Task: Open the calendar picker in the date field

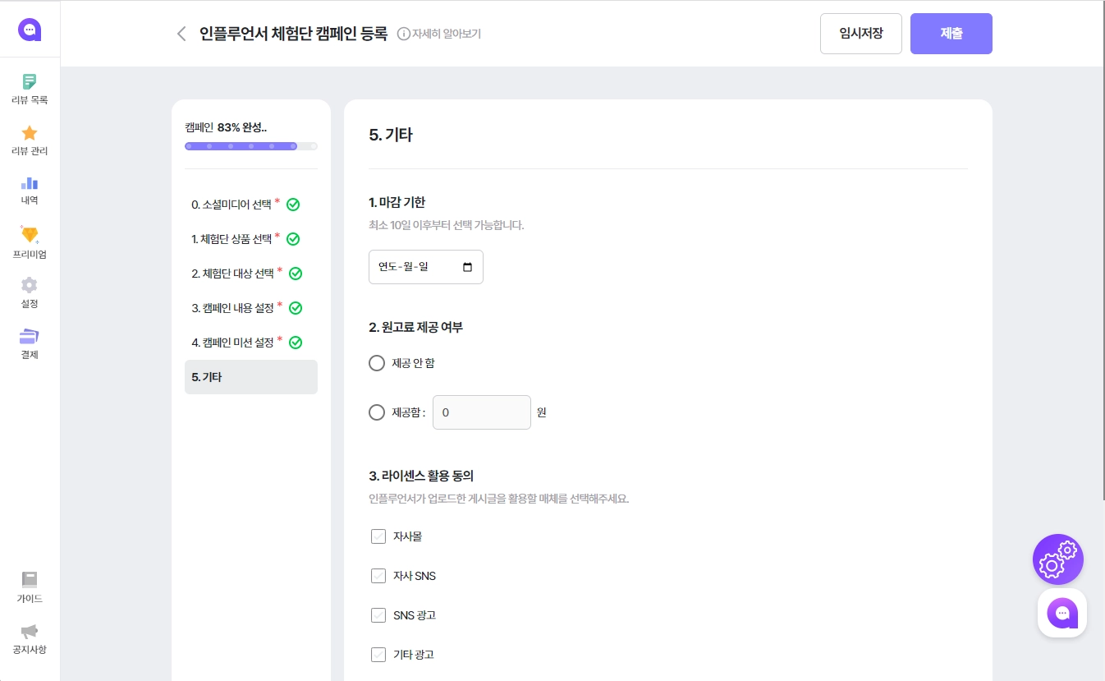Action: 468,267
